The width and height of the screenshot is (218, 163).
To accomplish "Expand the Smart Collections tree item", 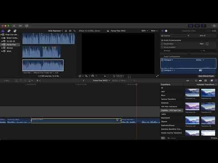I will coord(2,38).
